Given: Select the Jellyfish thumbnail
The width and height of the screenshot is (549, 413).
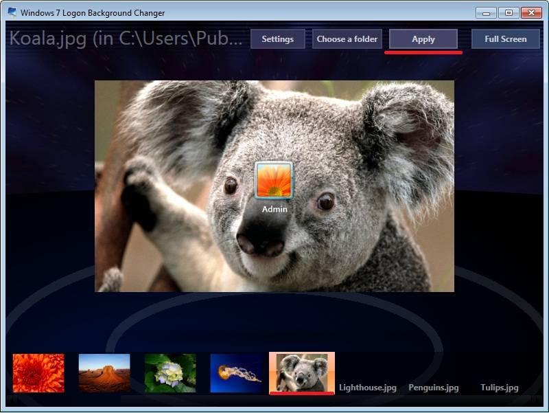Looking at the screenshot, I should (236, 373).
